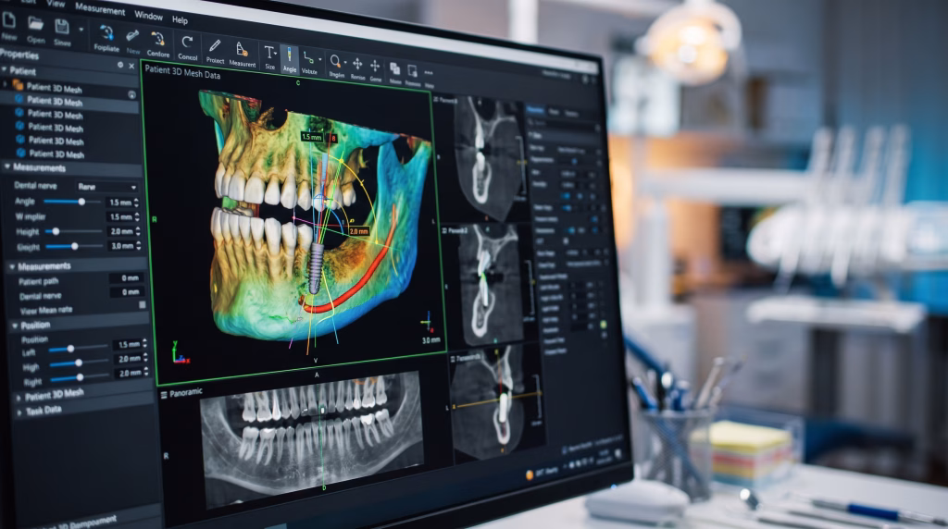Toggle the View Mean rate checkbox
This screenshot has width=948, height=529.
pyautogui.click(x=143, y=305)
